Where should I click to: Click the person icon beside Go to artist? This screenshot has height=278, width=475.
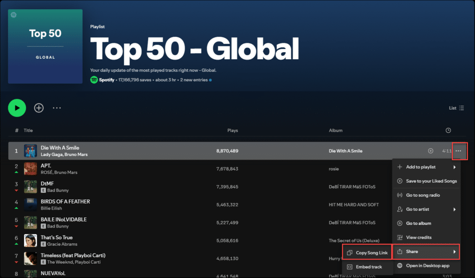click(x=400, y=209)
